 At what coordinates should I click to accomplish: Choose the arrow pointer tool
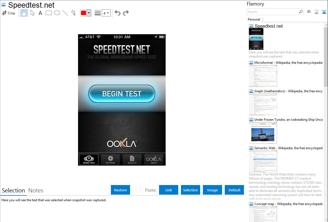pos(32,13)
